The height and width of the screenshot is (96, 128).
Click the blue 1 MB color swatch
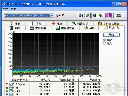pyautogui.click(x=7, y=94)
